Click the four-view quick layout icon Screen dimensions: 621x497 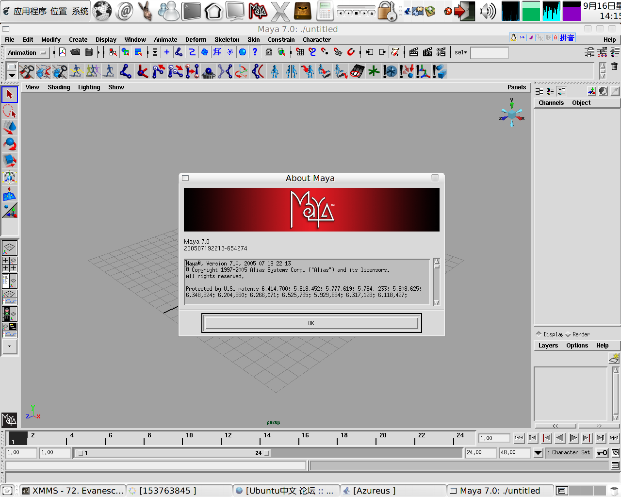(10, 265)
